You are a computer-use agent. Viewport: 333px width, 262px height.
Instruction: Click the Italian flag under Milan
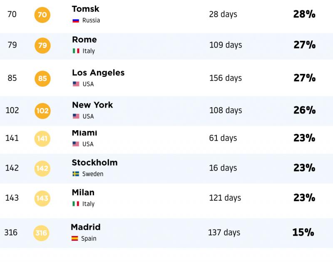pos(76,204)
